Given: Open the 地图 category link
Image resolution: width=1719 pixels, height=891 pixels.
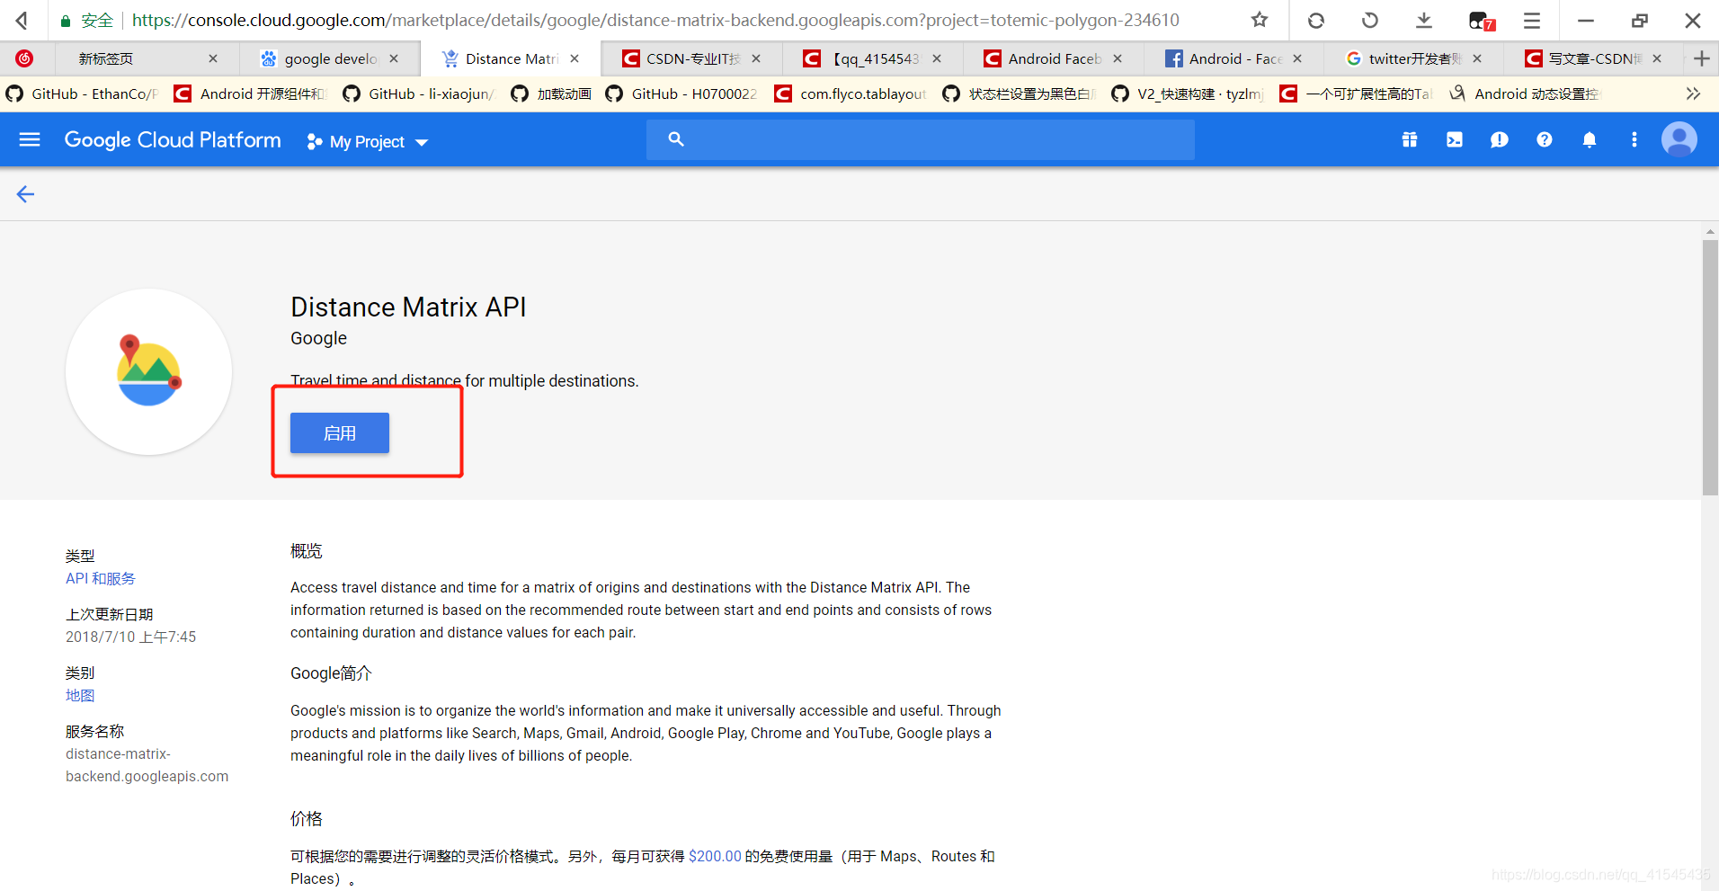Looking at the screenshot, I should [80, 695].
